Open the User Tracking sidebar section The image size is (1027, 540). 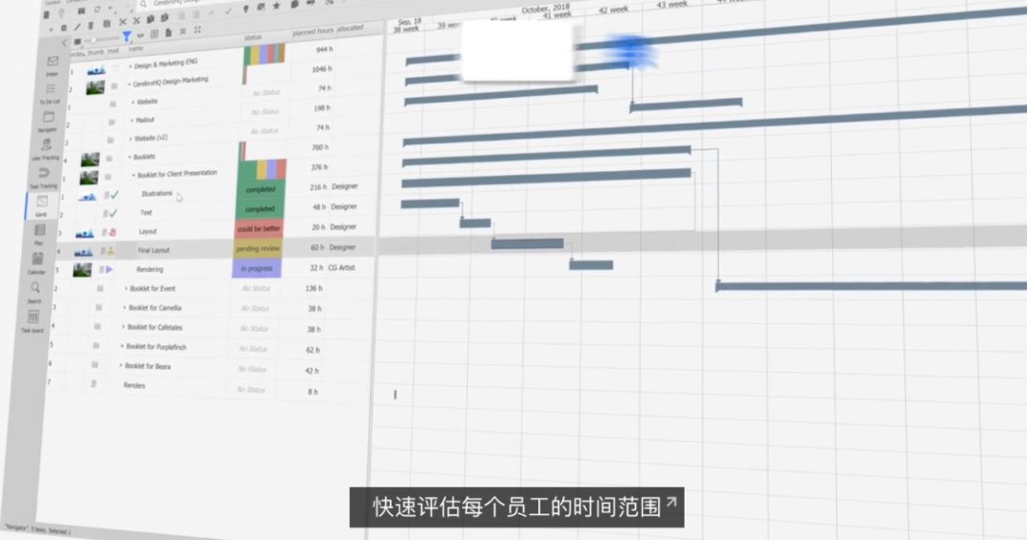pyautogui.click(x=46, y=148)
